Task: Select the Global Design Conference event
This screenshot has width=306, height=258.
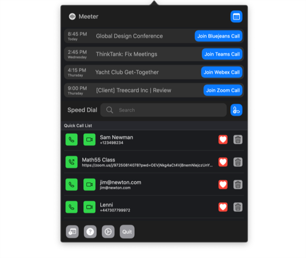Action: 154,36
